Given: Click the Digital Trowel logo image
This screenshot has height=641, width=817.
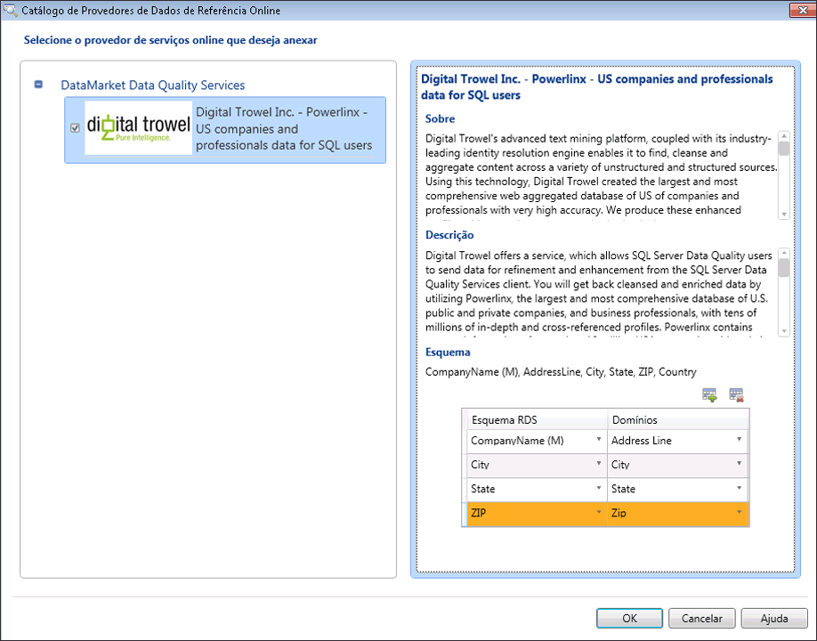Looking at the screenshot, I should 139,128.
